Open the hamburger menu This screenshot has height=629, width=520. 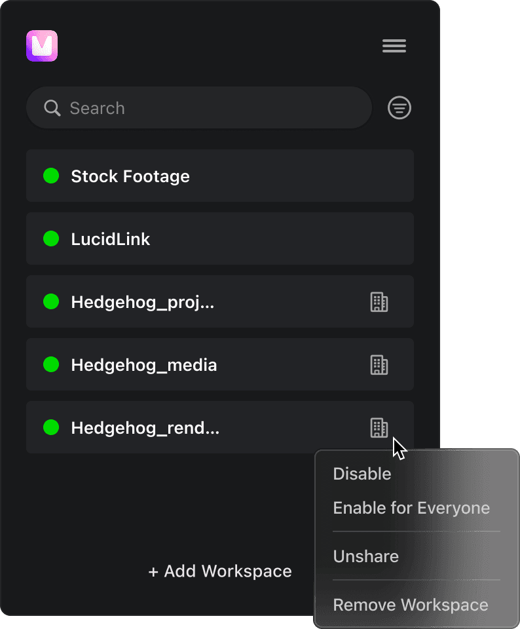tap(394, 46)
